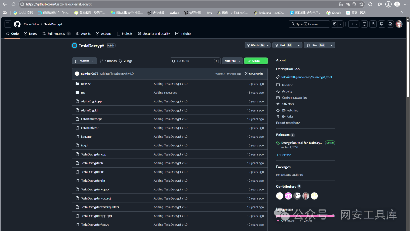
Task: Focus the Go to file search field
Action: point(195,61)
